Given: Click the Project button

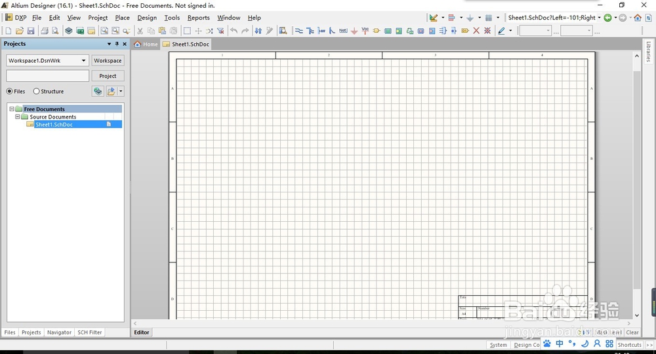Looking at the screenshot, I should 108,76.
